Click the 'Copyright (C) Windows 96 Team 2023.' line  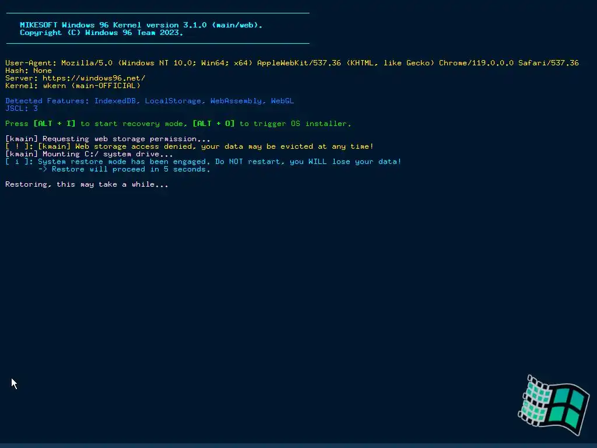101,33
